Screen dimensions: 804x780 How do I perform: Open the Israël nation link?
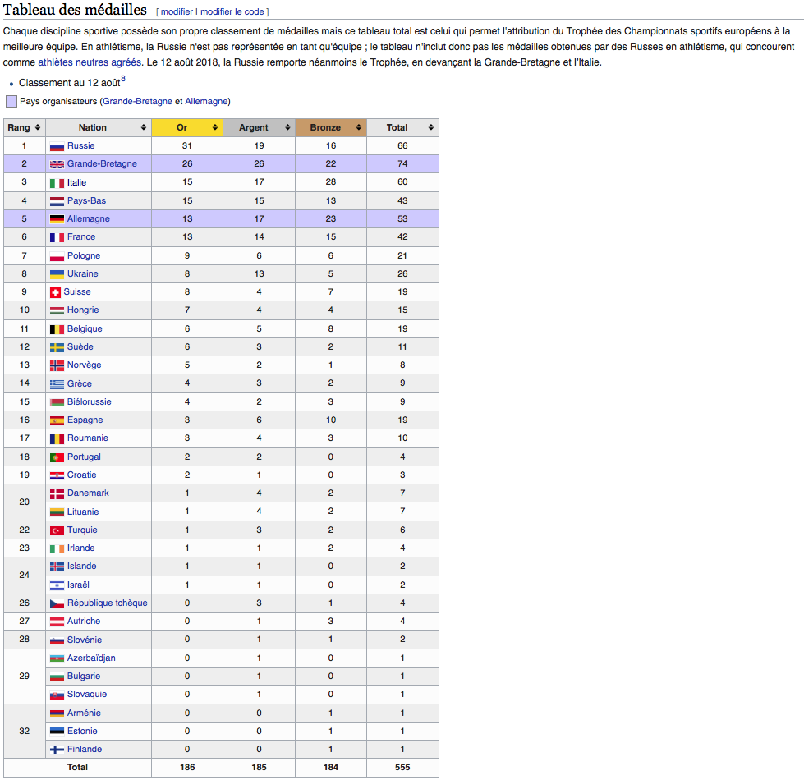(x=79, y=585)
